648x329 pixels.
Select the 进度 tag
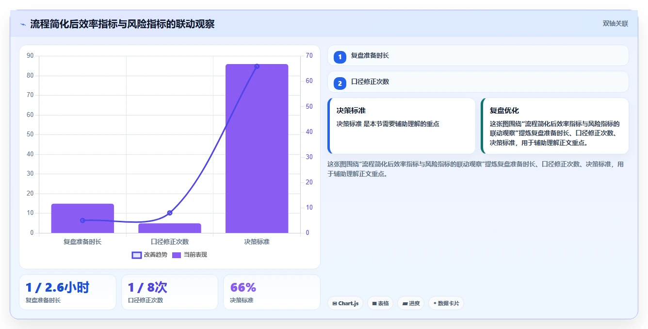click(x=411, y=303)
